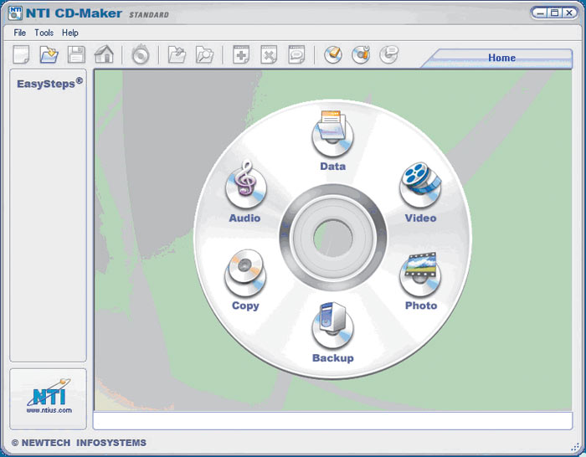Go to Home via the house icon
586x457 pixels.
[104, 54]
